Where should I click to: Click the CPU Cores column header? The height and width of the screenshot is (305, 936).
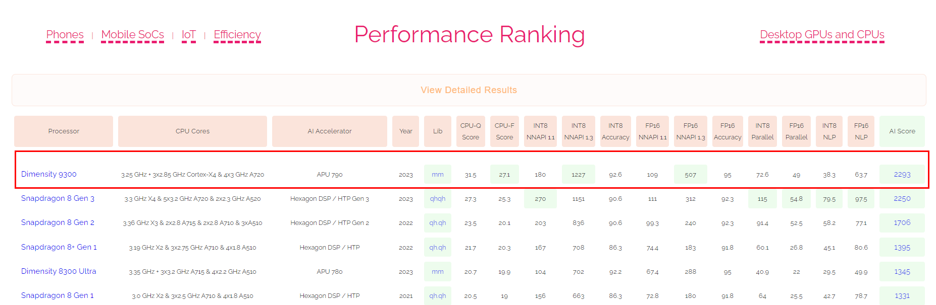tap(192, 131)
